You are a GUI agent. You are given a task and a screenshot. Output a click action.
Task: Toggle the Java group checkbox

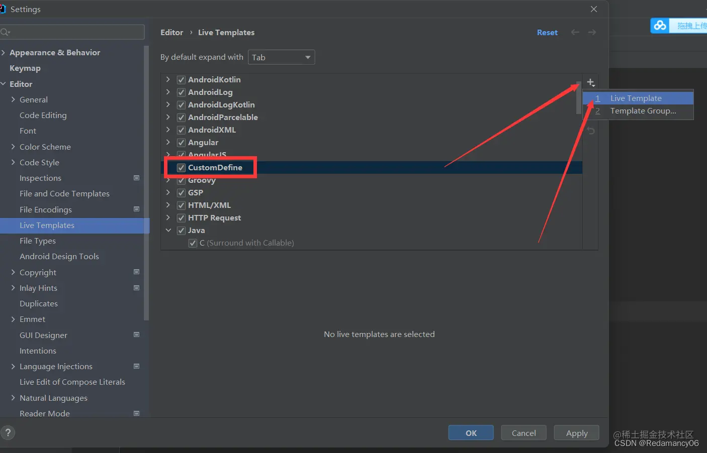point(182,231)
